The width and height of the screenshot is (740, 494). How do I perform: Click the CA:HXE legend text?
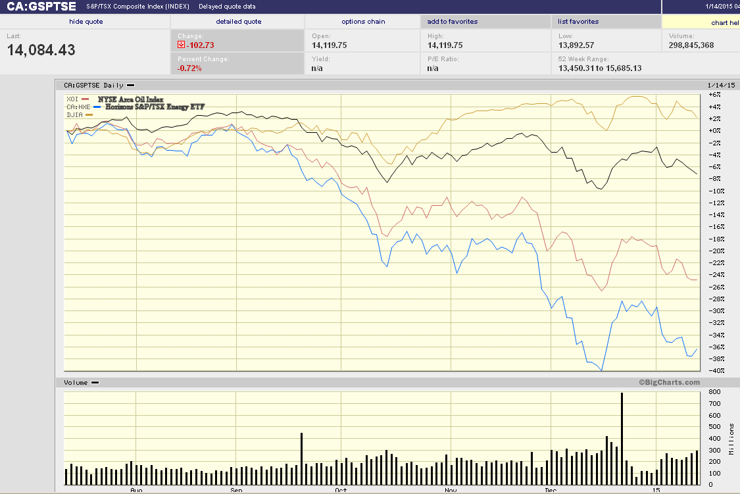click(78, 107)
